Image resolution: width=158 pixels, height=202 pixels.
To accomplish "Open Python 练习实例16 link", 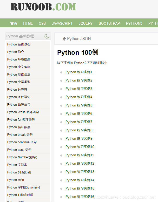I will (x=80, y=197).
